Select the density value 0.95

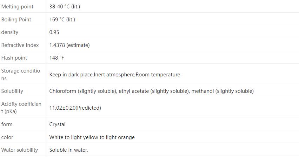pyautogui.click(x=54, y=32)
